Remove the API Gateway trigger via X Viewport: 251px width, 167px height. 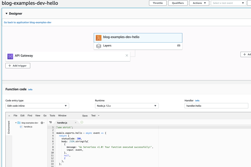tap(127, 55)
